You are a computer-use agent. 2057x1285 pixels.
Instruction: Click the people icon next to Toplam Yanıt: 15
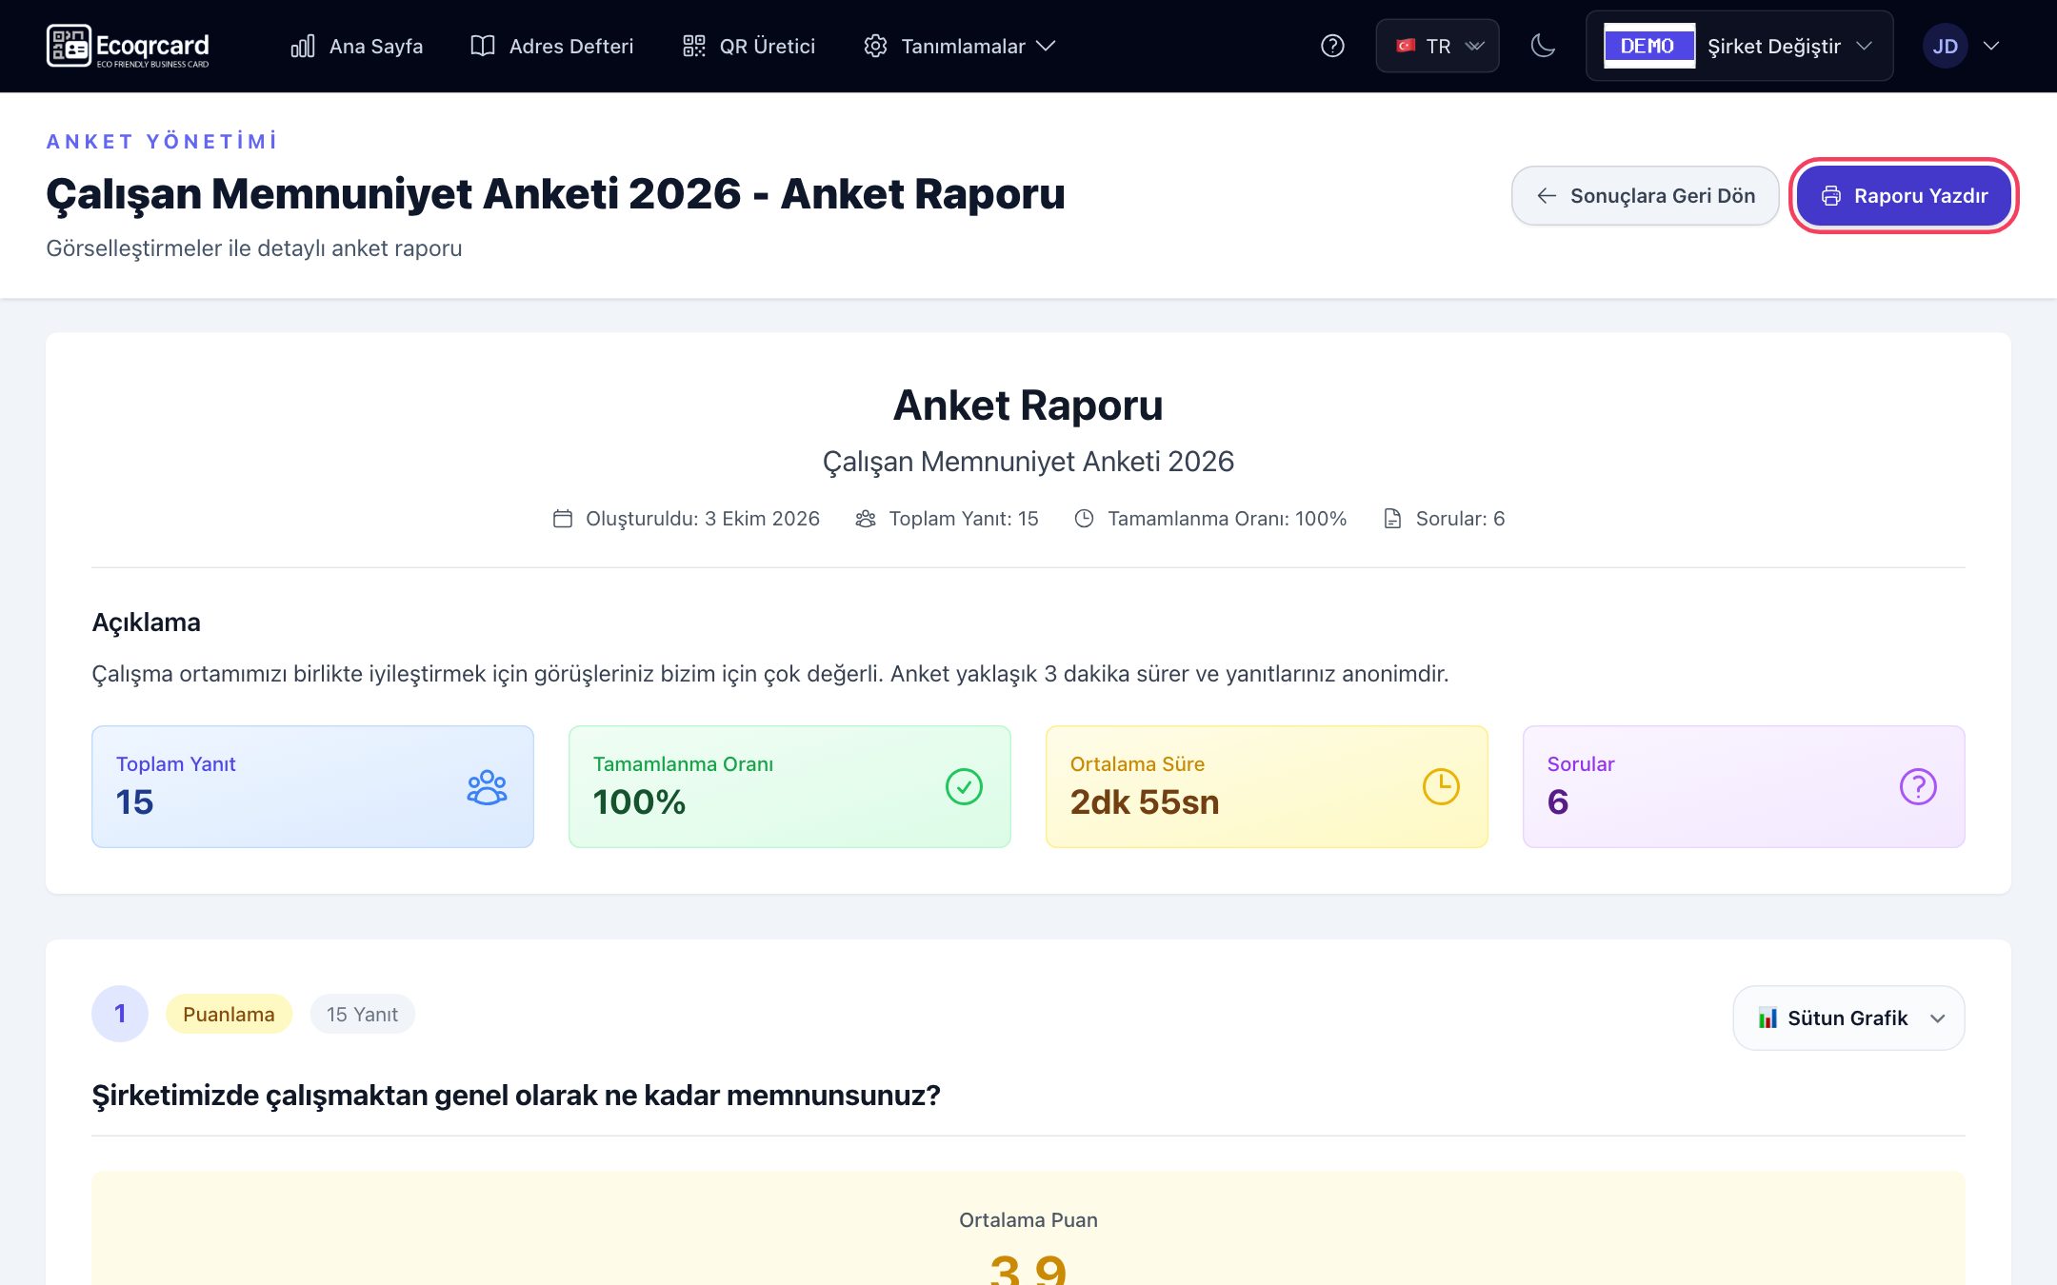pyautogui.click(x=866, y=519)
